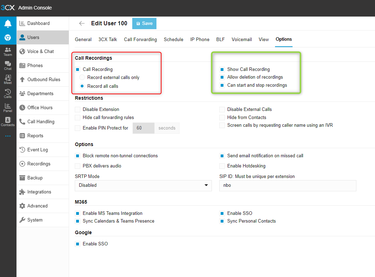Toggle Sync Calendars & Teams Presence

click(78, 221)
